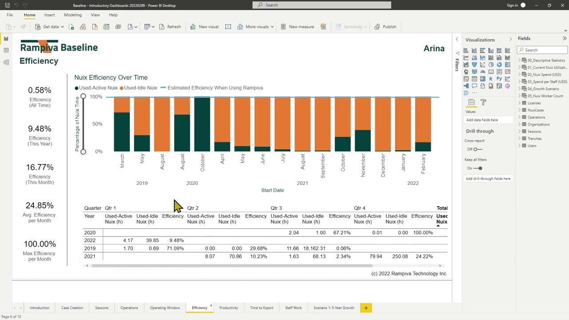Collapse the Visualizations pane arrow

(510, 40)
